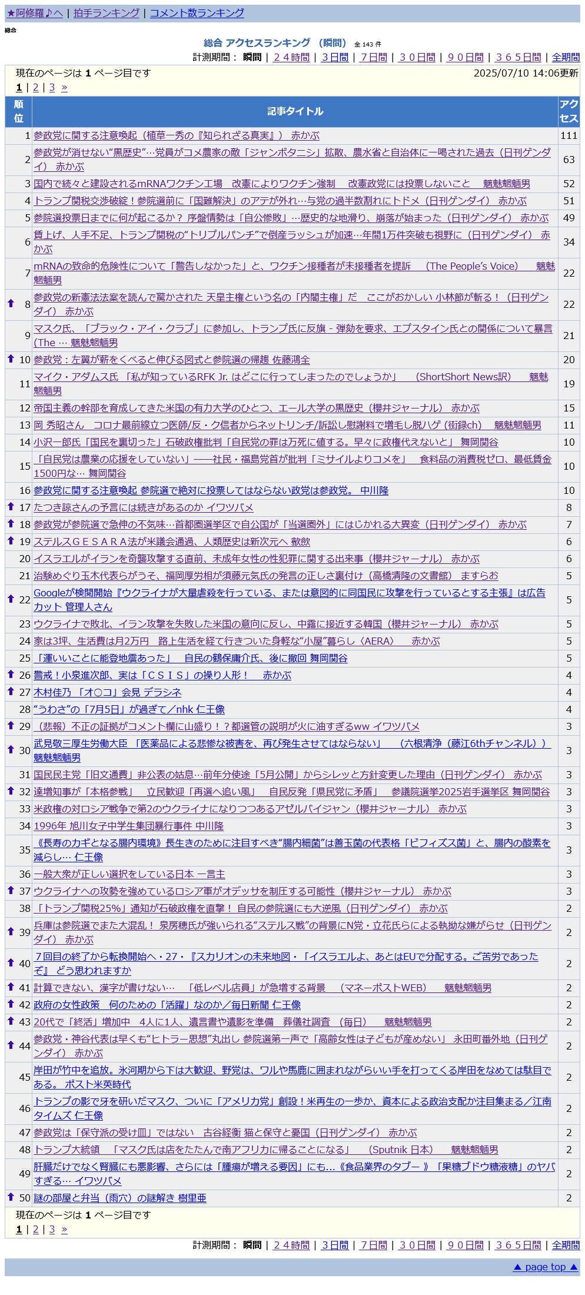Viewport: 585px width, 1295px height.
Task: Click the up arrow next to rank 26
Action: click(11, 674)
